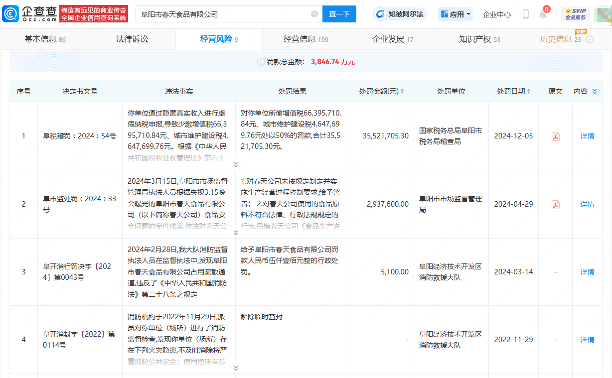Viewport: 612px width, 378px height.
Task: Click 国家税务总局阜阳市税务局稽查局 penalty unit
Action: click(x=451, y=136)
